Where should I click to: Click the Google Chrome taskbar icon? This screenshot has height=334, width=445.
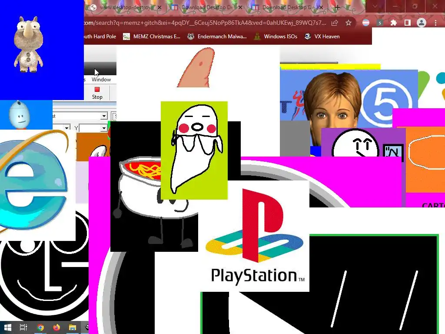(40, 327)
